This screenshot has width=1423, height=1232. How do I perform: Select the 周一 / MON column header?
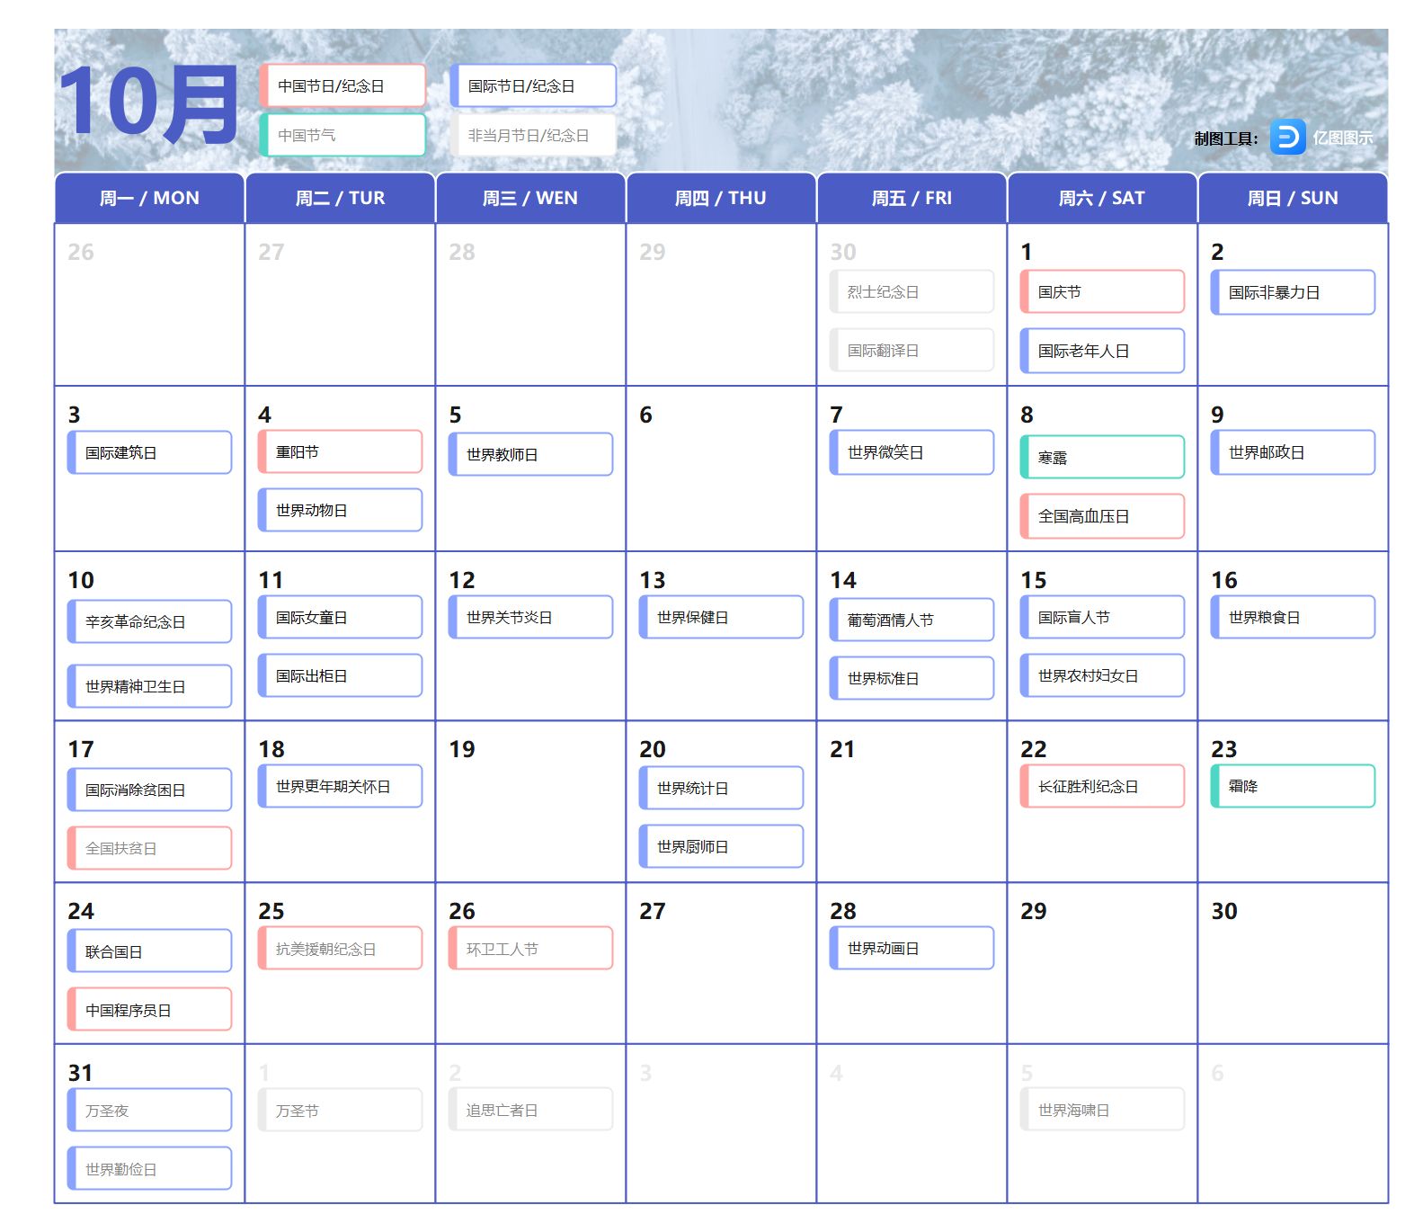[149, 198]
